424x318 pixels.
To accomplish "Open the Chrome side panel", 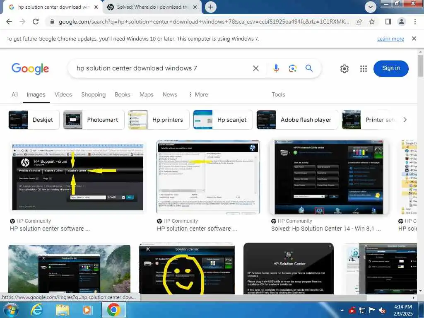I will click(x=388, y=22).
